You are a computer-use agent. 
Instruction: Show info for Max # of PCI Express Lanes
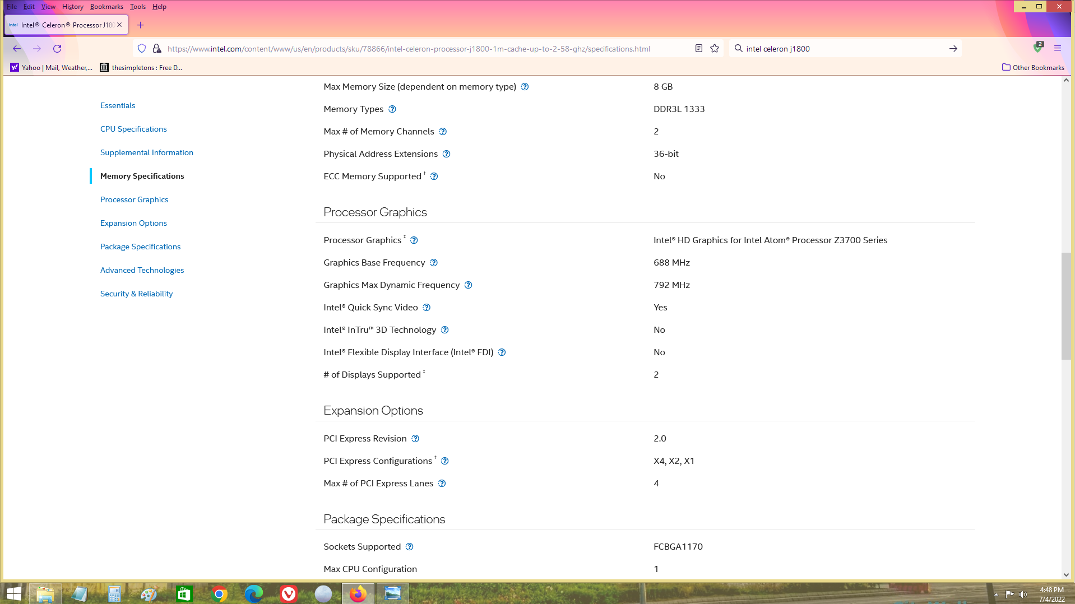coord(442,484)
